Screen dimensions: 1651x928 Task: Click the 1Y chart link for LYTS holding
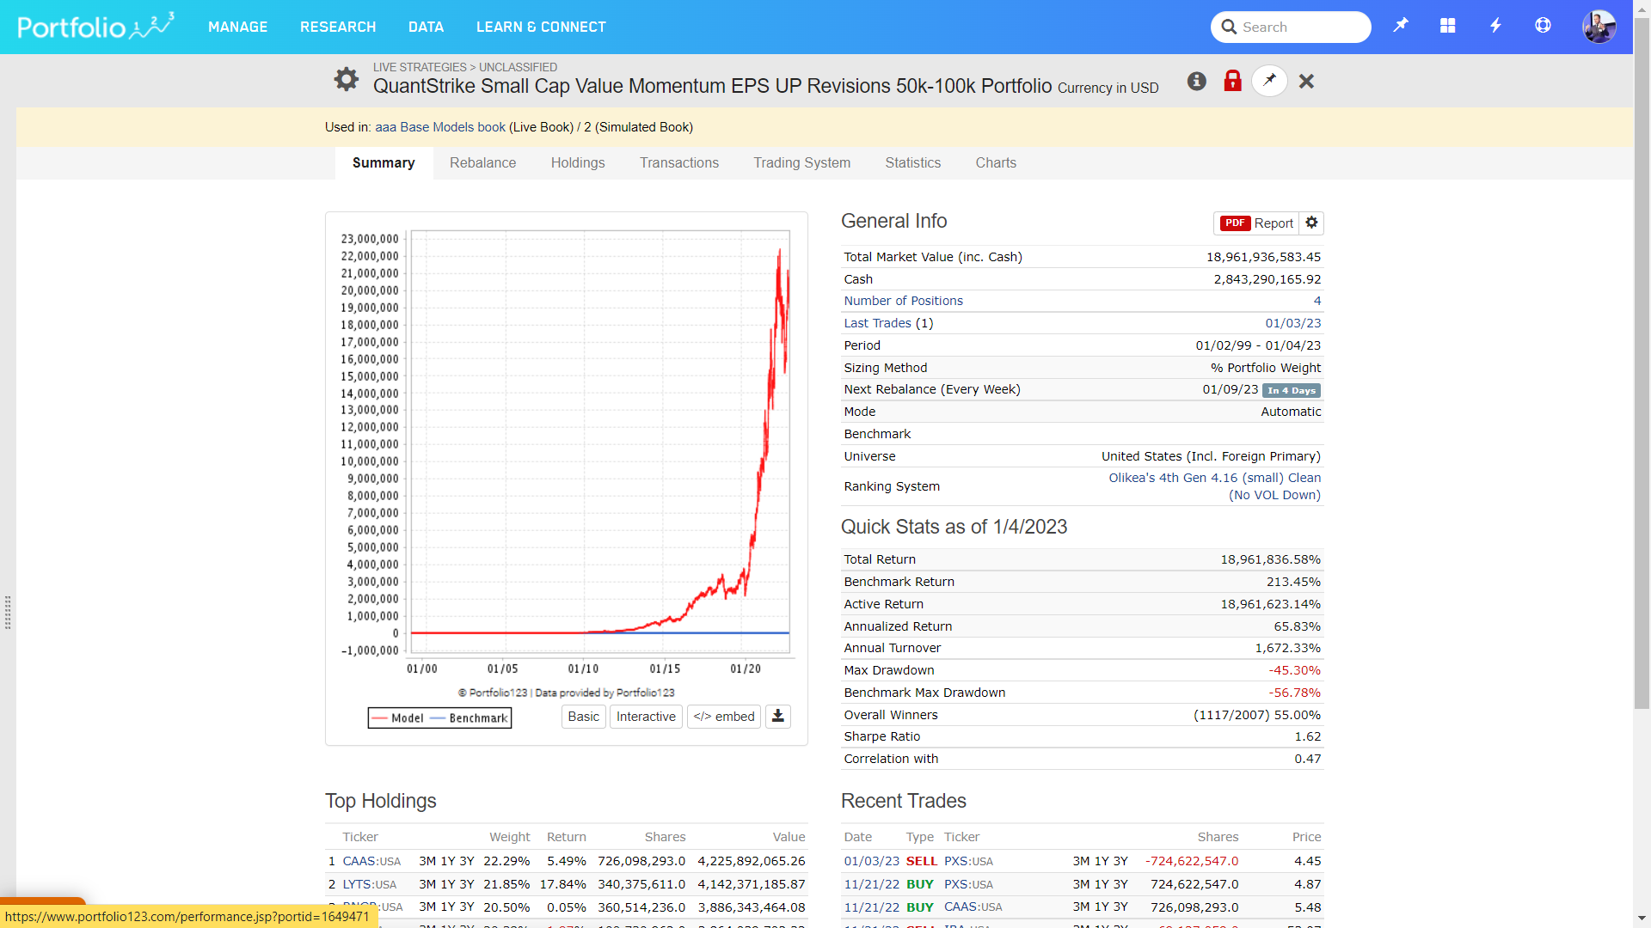pyautogui.click(x=448, y=884)
